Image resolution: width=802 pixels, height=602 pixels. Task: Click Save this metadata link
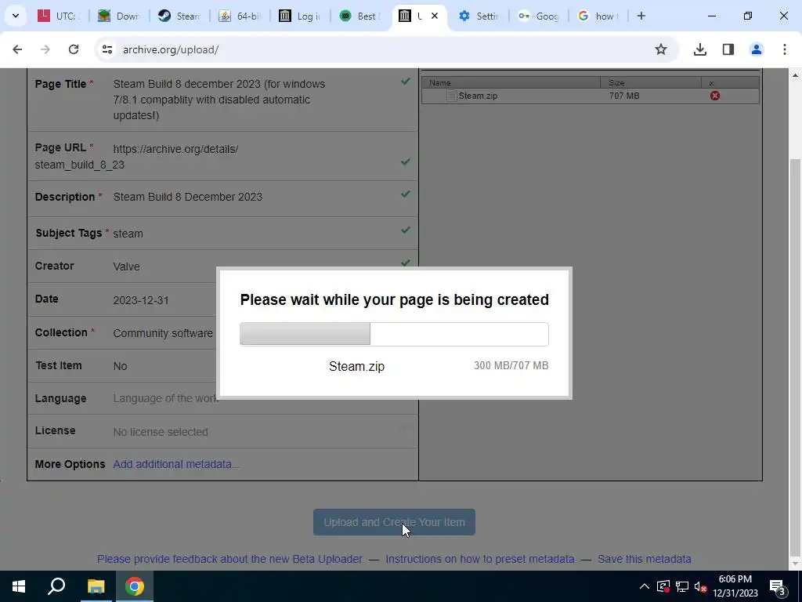pos(645,559)
